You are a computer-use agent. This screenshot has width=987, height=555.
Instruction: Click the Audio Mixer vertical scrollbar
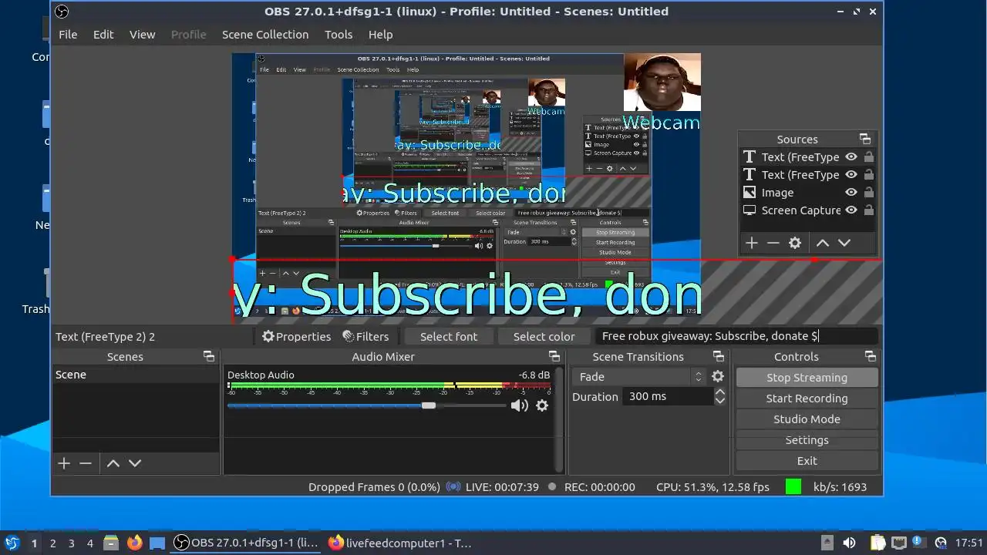coord(558,419)
